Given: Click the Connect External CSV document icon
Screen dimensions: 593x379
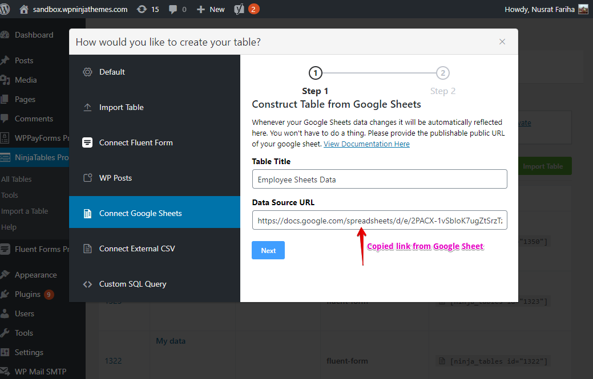Looking at the screenshot, I should click(x=87, y=248).
